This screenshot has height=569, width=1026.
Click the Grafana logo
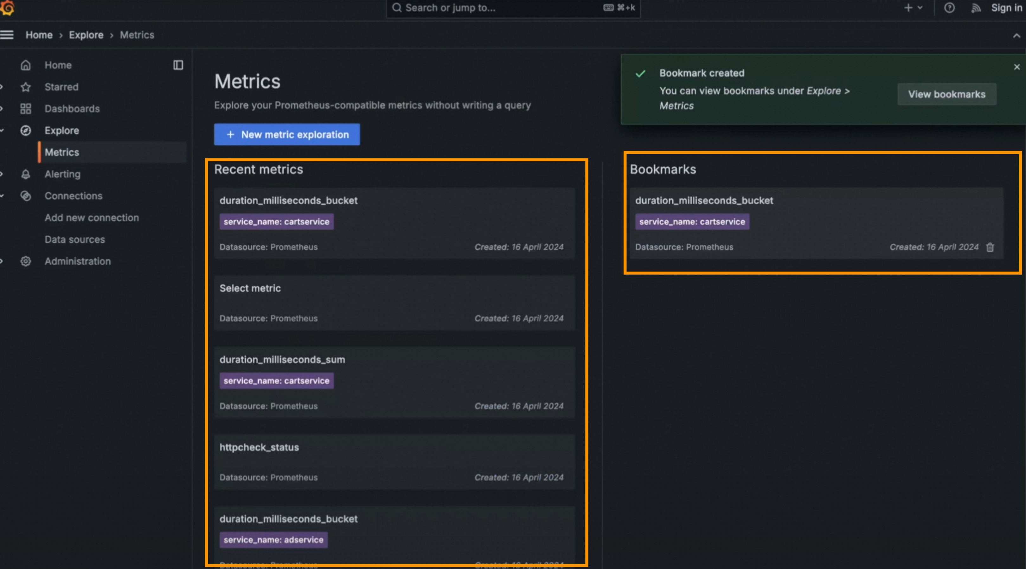point(7,8)
